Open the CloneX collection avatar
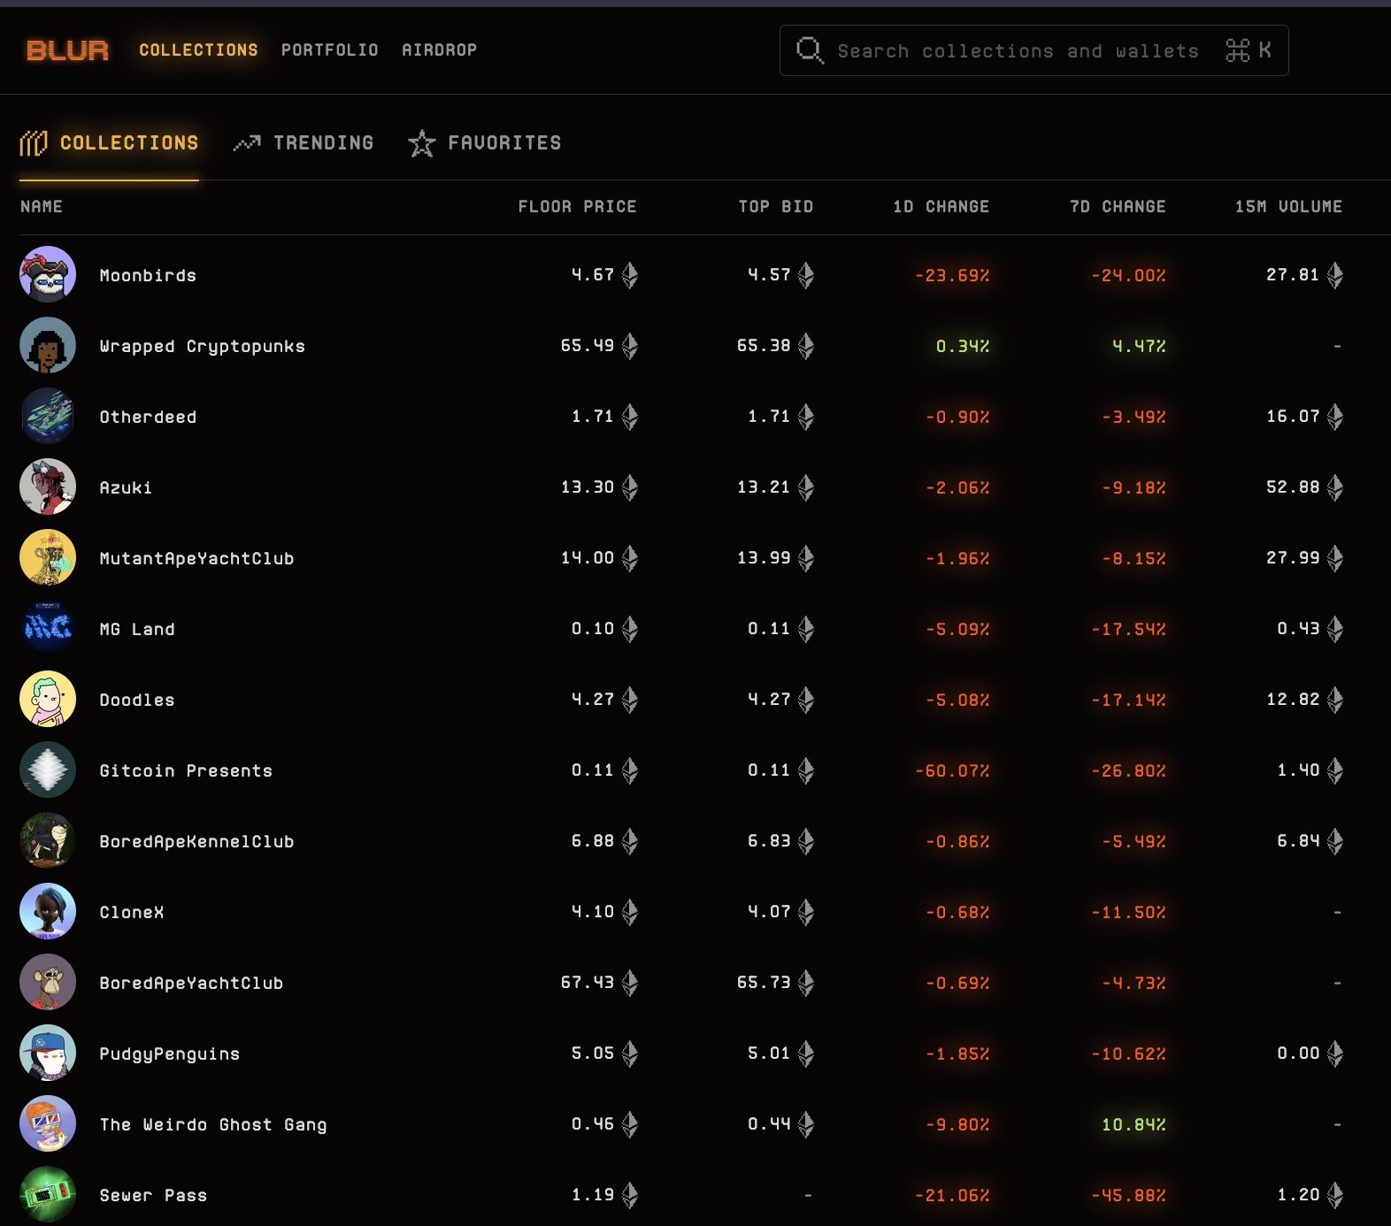The image size is (1391, 1226). pos(48,912)
